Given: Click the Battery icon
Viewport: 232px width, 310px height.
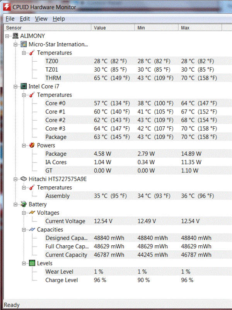Looking at the screenshot, I should tap(24, 204).
